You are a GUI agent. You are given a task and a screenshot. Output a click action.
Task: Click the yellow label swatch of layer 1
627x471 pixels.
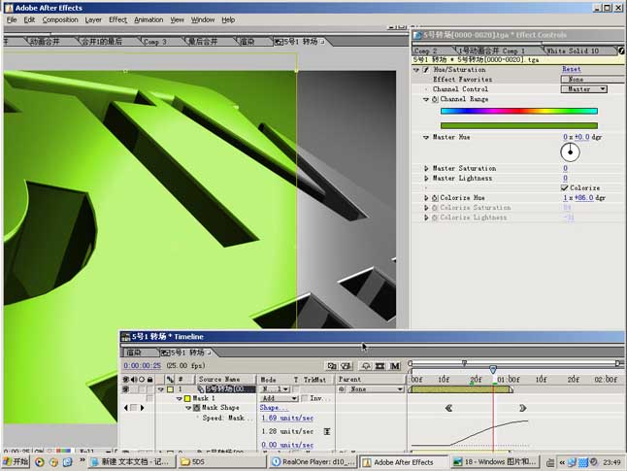[171, 389]
